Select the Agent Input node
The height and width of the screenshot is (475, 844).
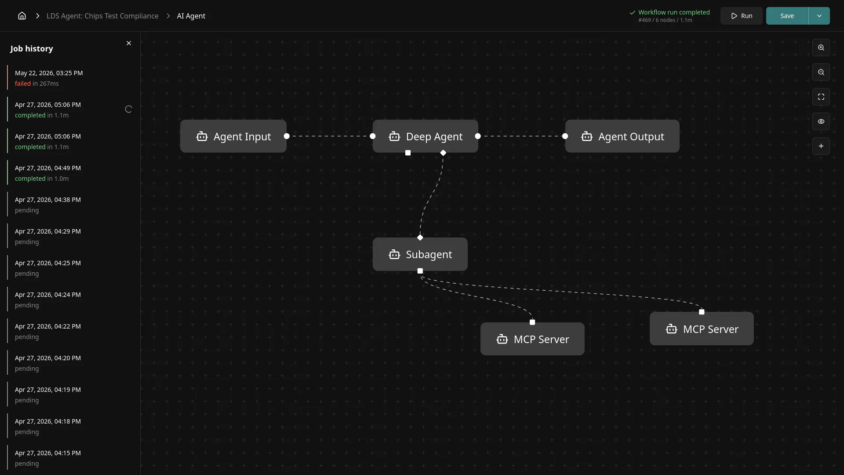point(233,136)
